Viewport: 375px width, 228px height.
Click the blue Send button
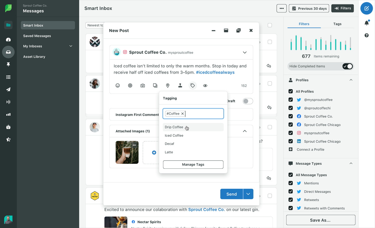pyautogui.click(x=232, y=194)
